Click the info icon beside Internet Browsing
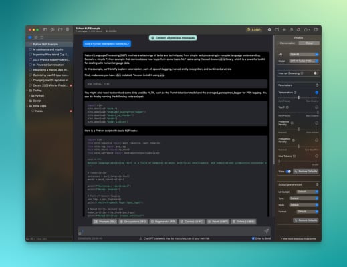This screenshot has height=267, width=347. click(302, 73)
